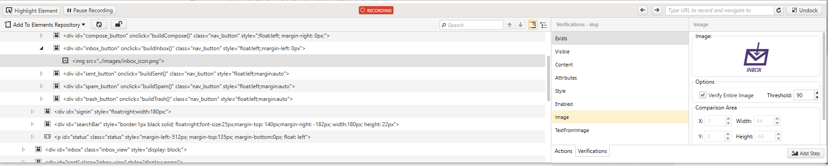
Task: Expand the searchBar div node
Action: (x=32, y=124)
